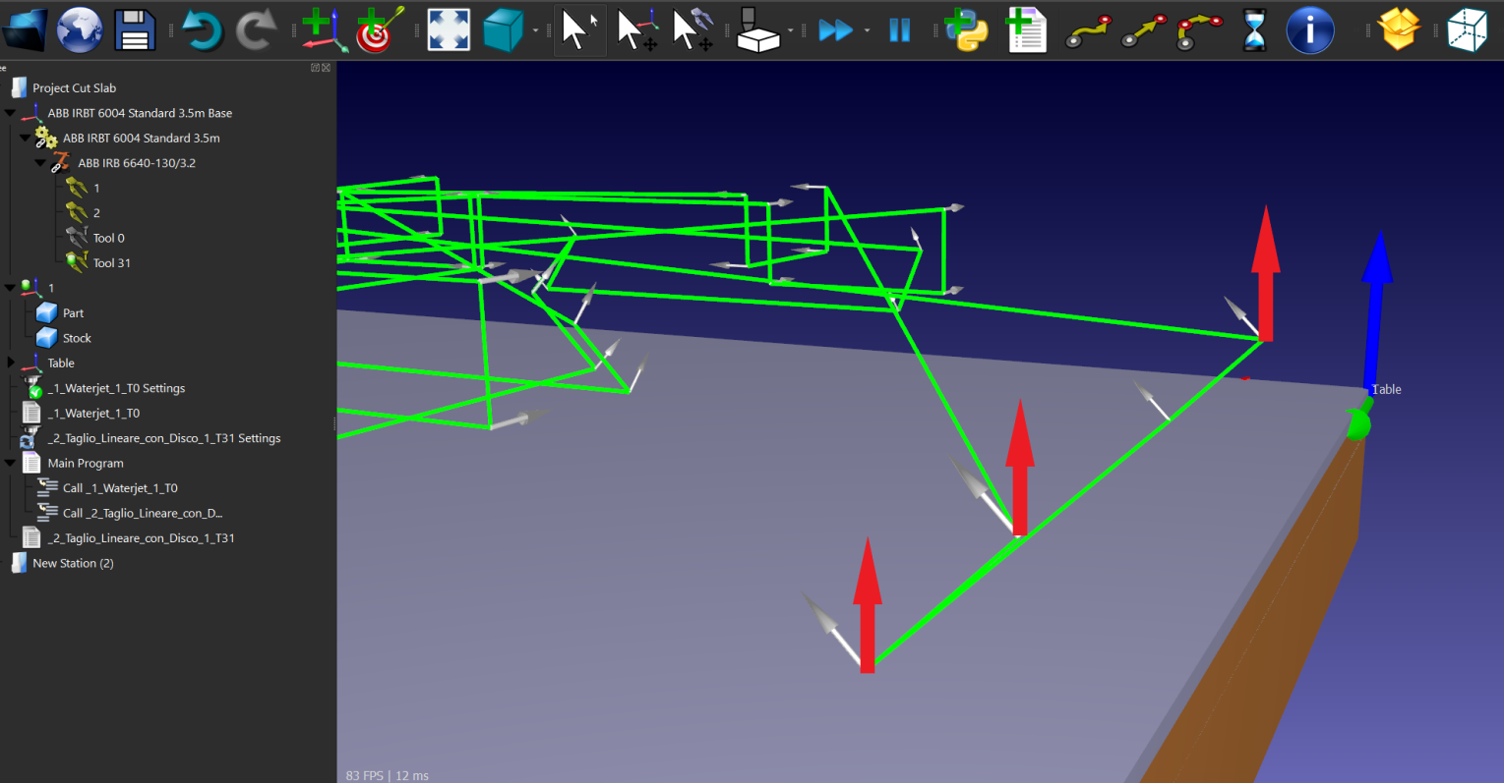Viewport: 1504px width, 783px height.
Task: Collapse the ABB IRBT 6004 Base node
Action: point(11,113)
